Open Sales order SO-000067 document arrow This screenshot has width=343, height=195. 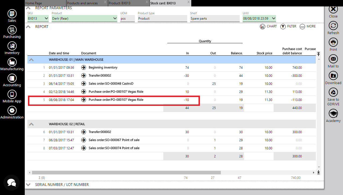coord(84,140)
